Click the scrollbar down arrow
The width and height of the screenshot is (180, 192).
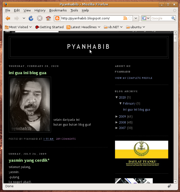coord(175,182)
